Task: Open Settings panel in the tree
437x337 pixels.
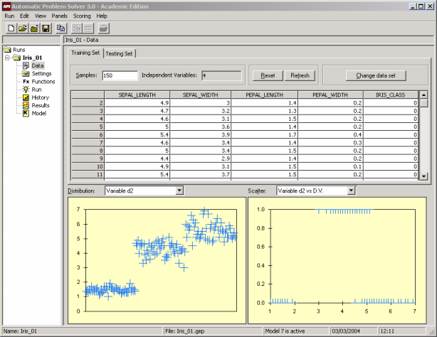Action: (x=41, y=73)
